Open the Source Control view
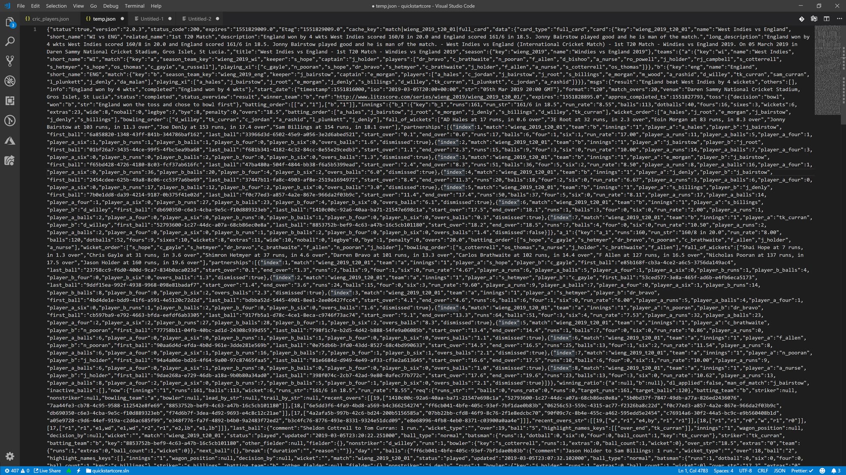The width and height of the screenshot is (846, 475). [x=10, y=60]
